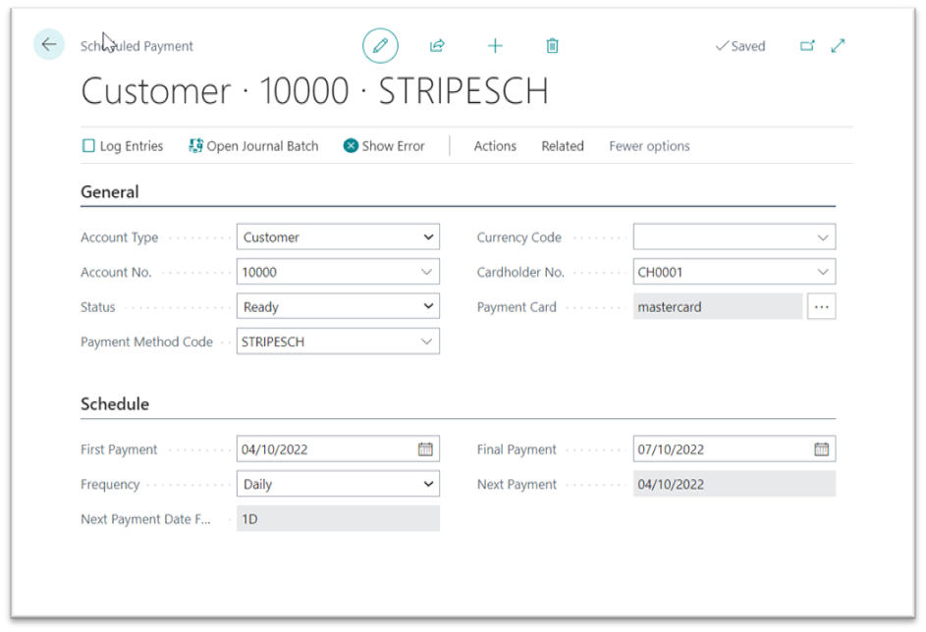Delete the record using the trash icon

point(552,45)
